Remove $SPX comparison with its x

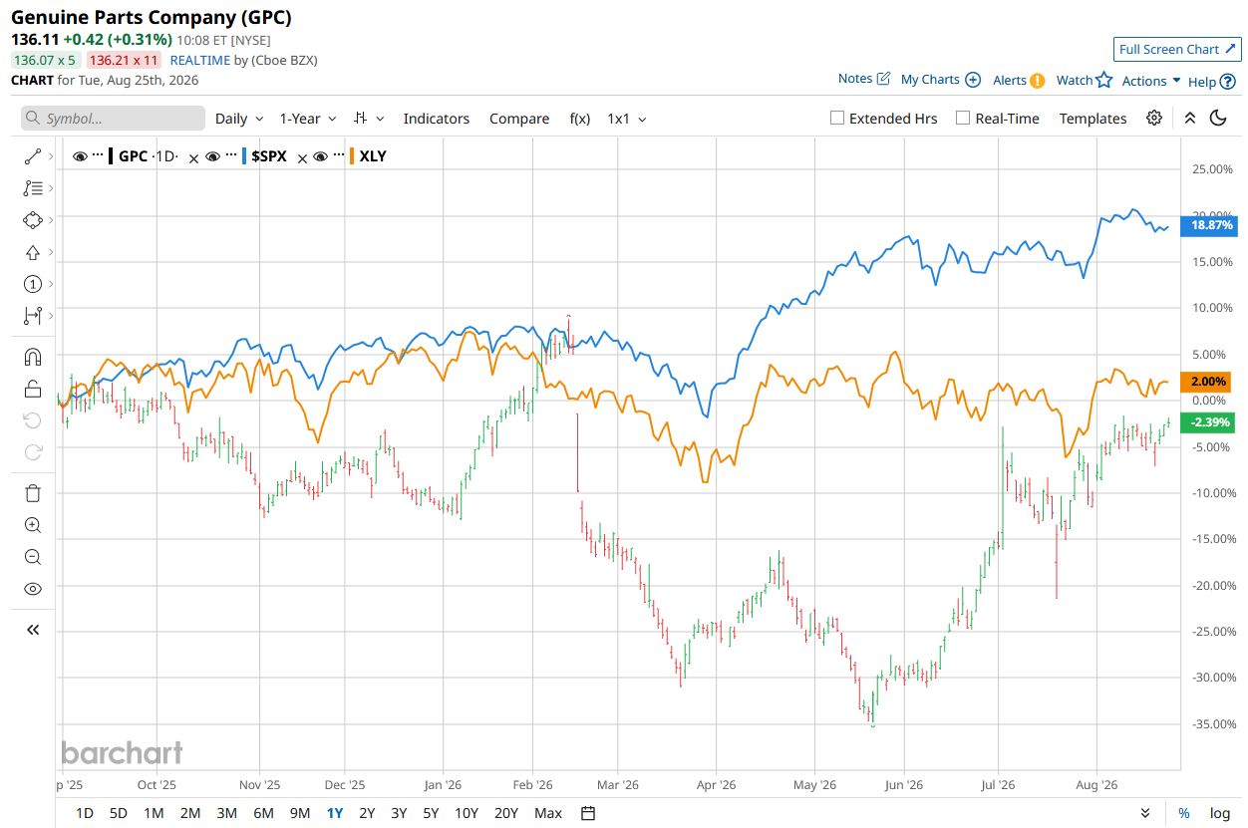tap(302, 157)
